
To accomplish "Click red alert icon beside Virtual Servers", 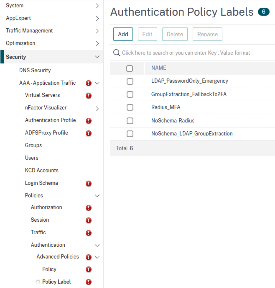I will point(88,96).
